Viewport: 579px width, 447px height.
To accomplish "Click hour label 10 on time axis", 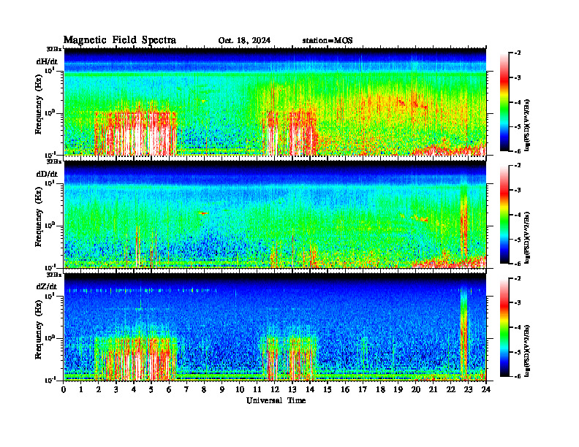I will (x=240, y=390).
